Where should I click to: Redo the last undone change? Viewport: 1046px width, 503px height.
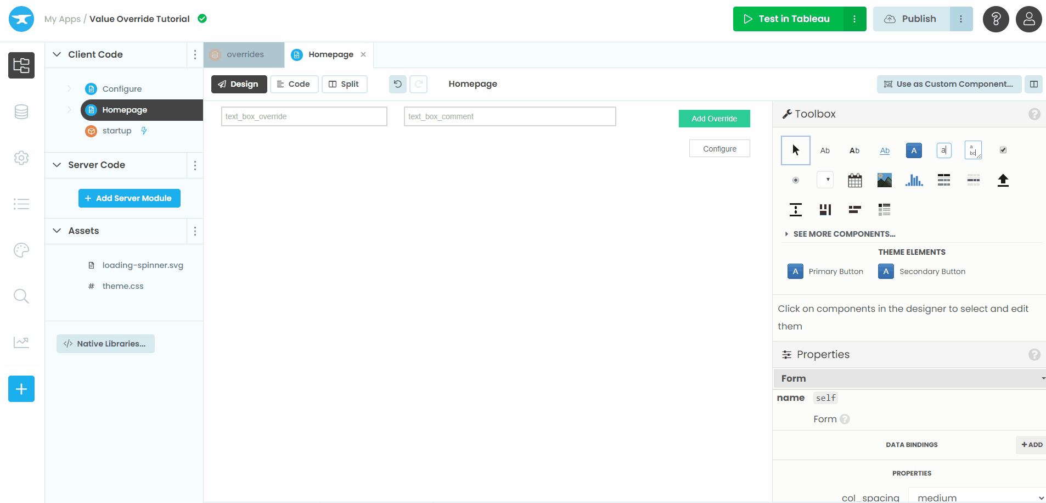(419, 84)
